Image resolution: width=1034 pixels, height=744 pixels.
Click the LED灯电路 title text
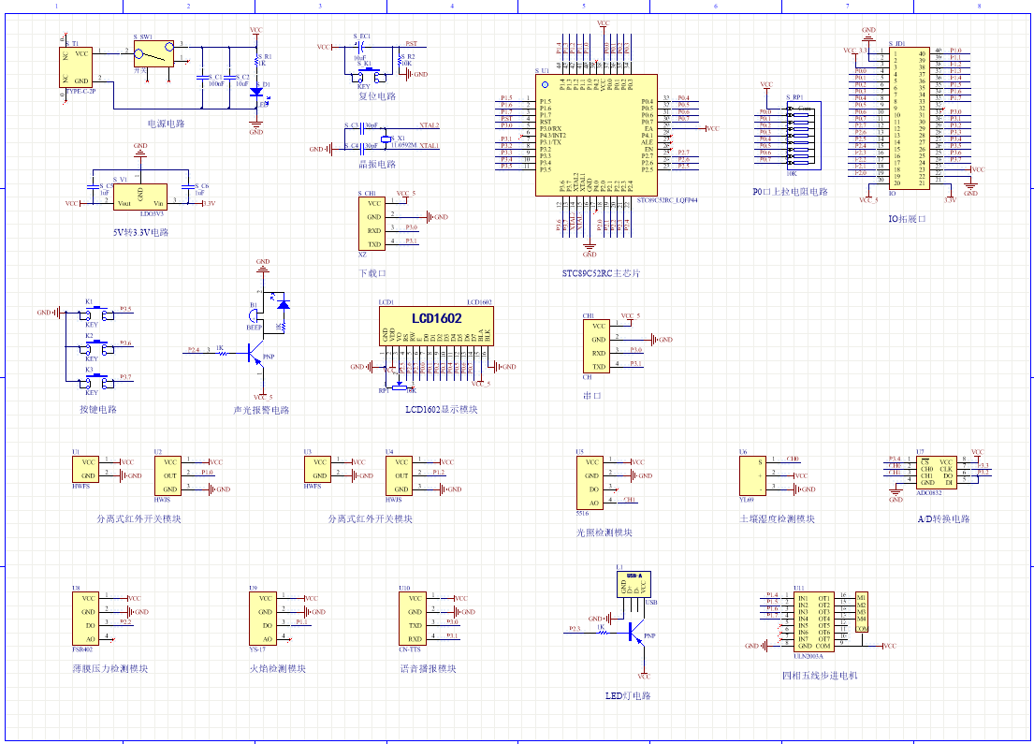[628, 696]
